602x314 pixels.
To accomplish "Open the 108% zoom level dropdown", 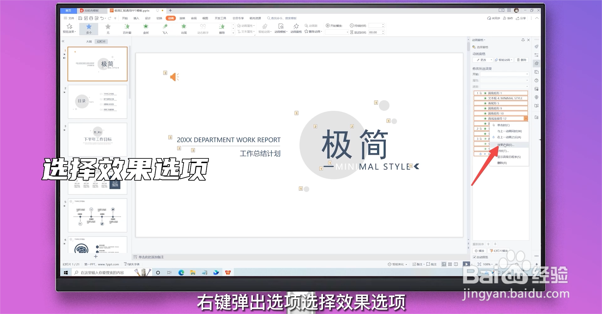I will point(488,264).
